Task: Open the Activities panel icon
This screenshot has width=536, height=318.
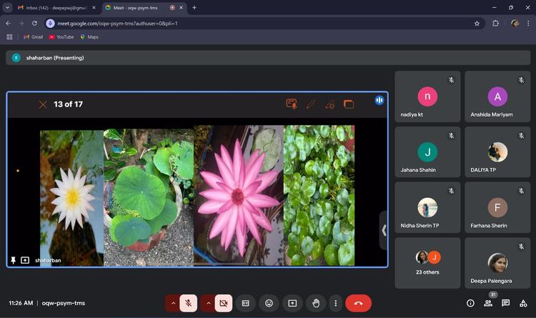Action: pos(524,303)
